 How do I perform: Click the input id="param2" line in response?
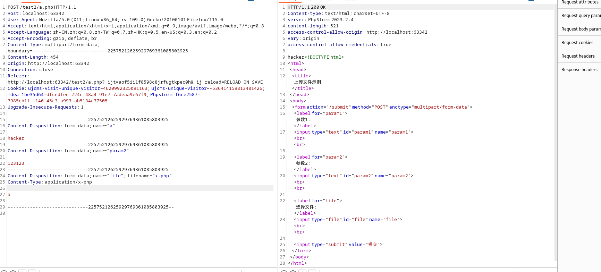click(354, 176)
